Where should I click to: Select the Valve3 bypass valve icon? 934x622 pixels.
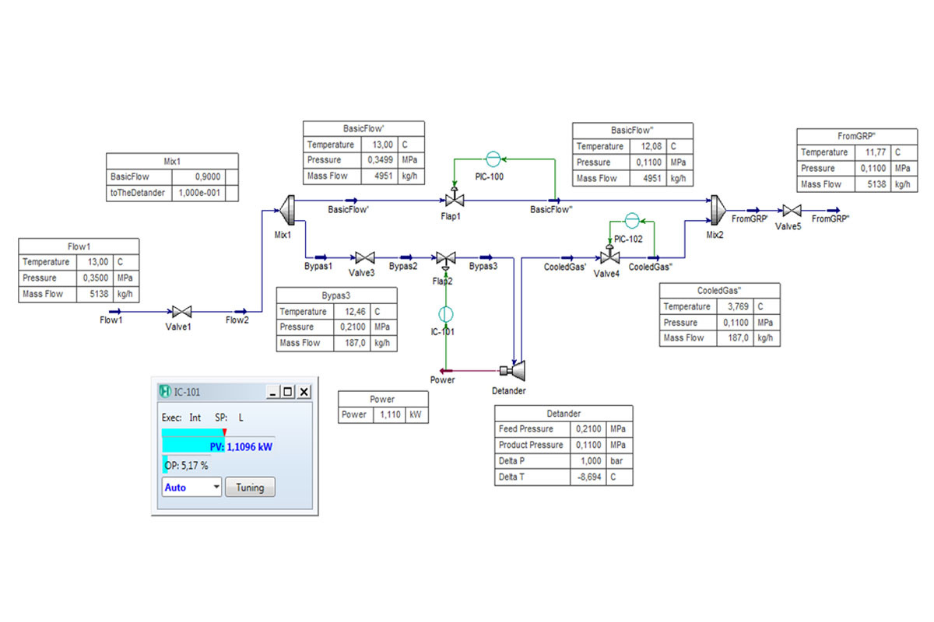coord(365,257)
